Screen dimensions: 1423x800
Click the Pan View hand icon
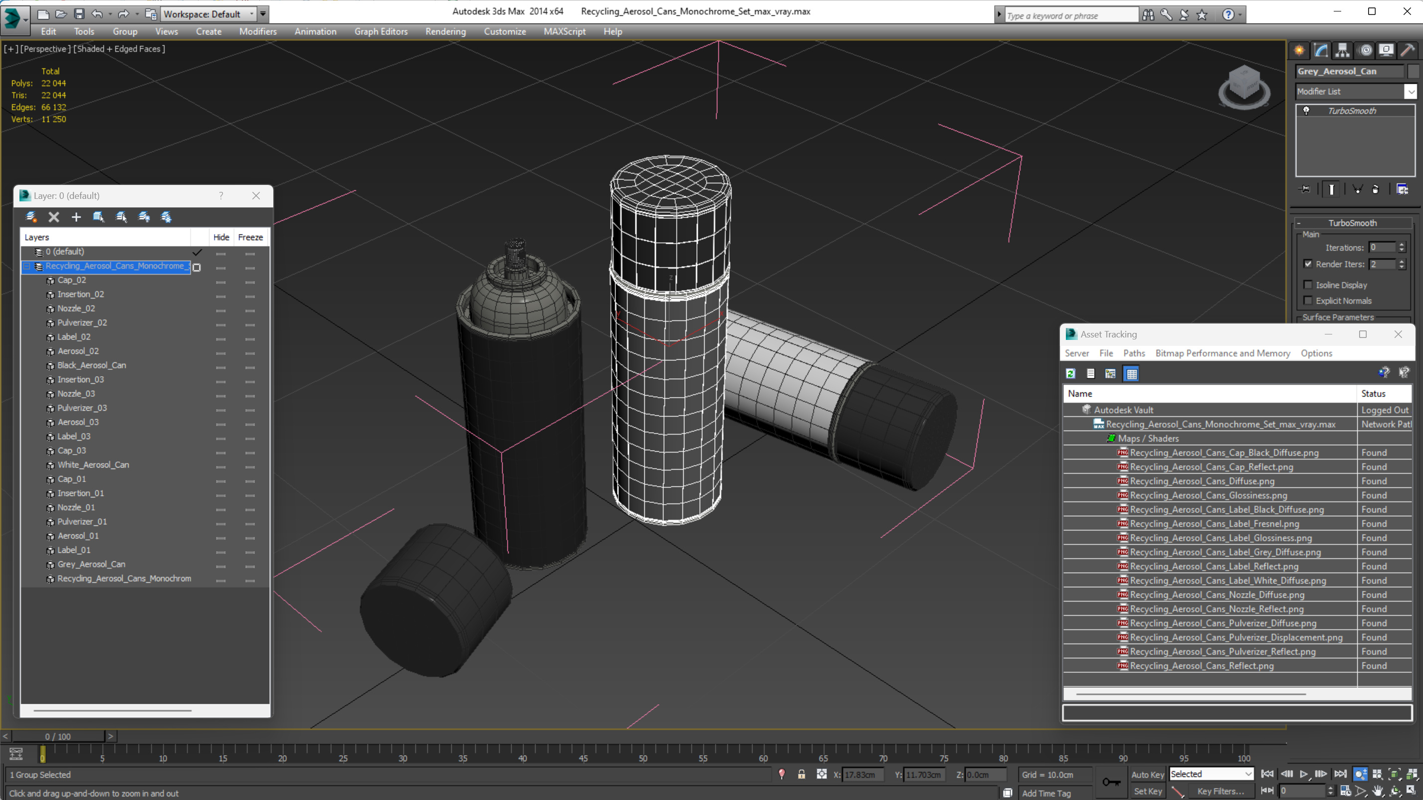[1378, 791]
